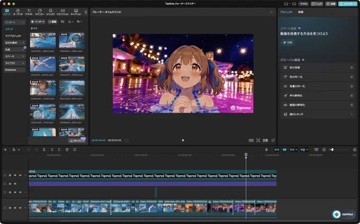
Task: Start voiceover recording with microphone icon
Action: [266, 150]
